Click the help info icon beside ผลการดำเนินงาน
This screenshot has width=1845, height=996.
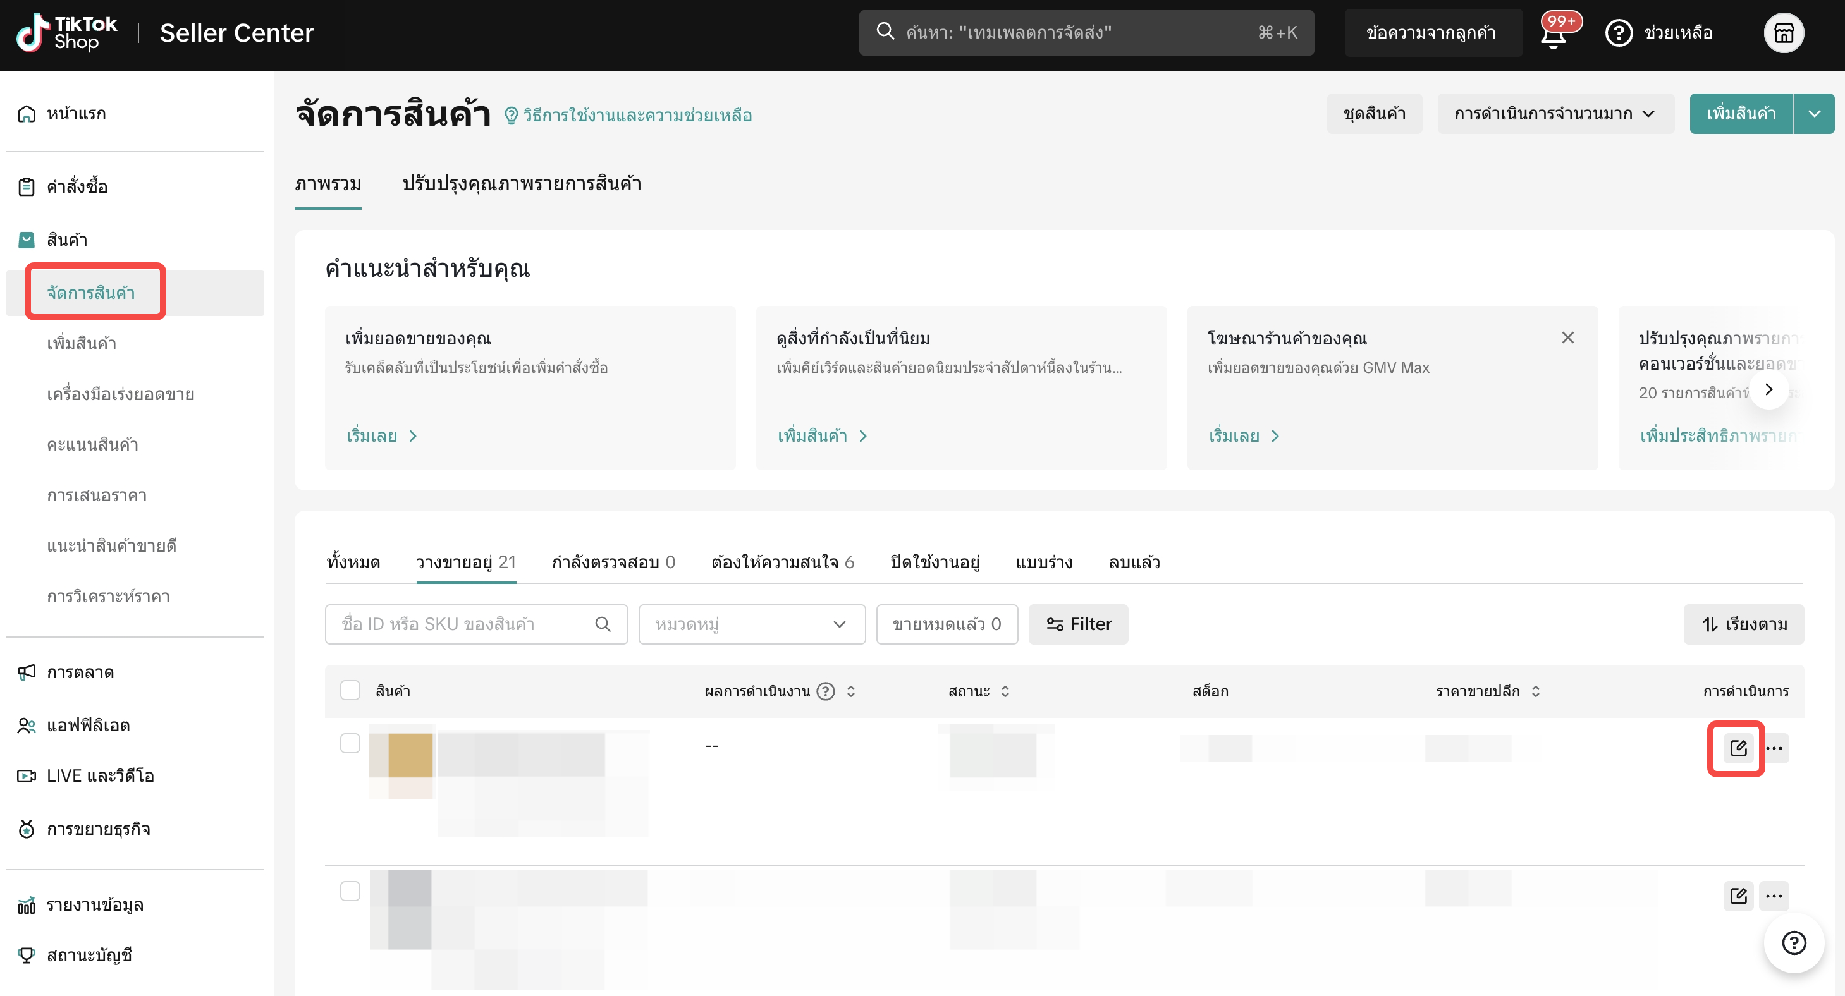(x=826, y=691)
